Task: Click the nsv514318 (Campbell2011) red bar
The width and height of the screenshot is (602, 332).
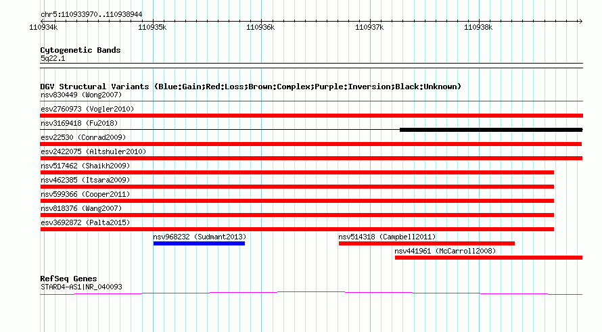Action: click(x=427, y=243)
